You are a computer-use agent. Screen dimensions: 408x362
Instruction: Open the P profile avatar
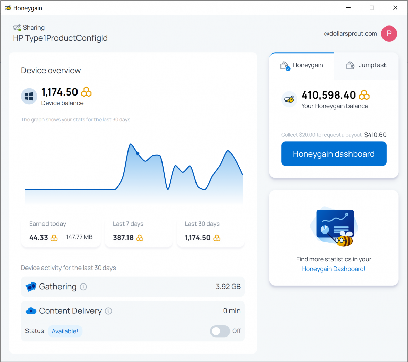click(389, 34)
